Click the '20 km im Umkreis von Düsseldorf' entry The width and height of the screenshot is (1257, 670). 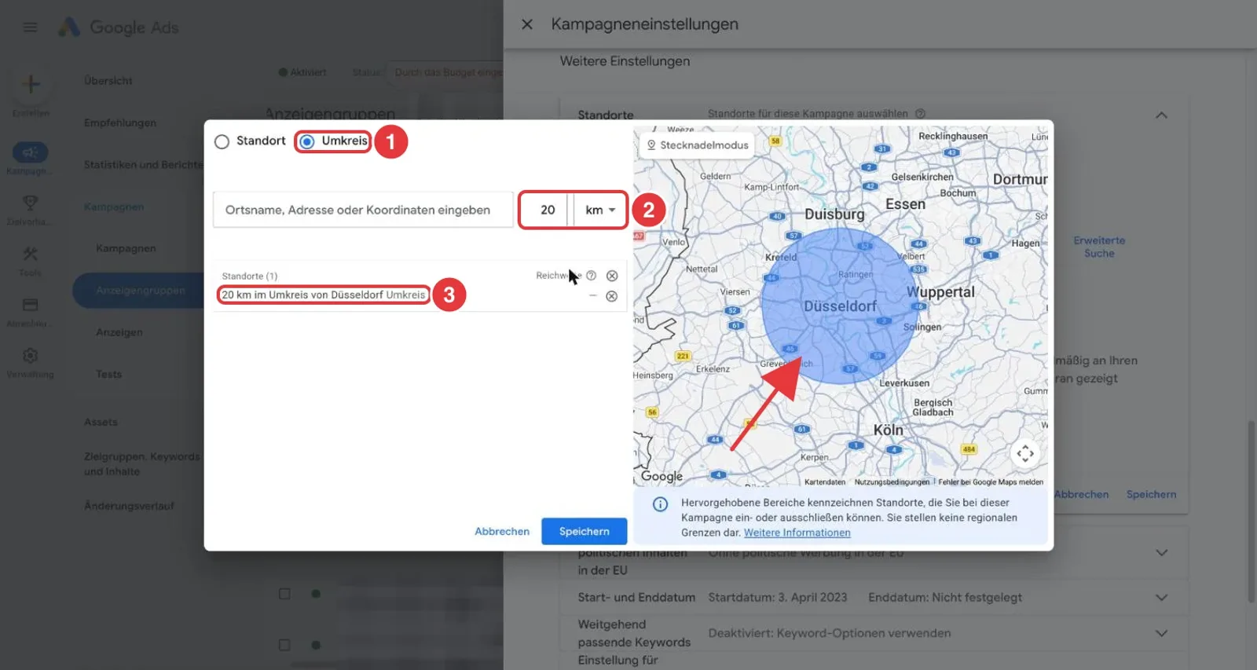tap(324, 295)
